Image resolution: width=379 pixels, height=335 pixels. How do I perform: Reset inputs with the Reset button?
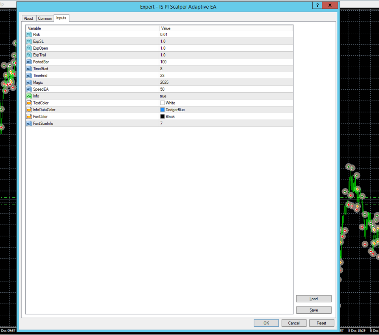(x=321, y=323)
